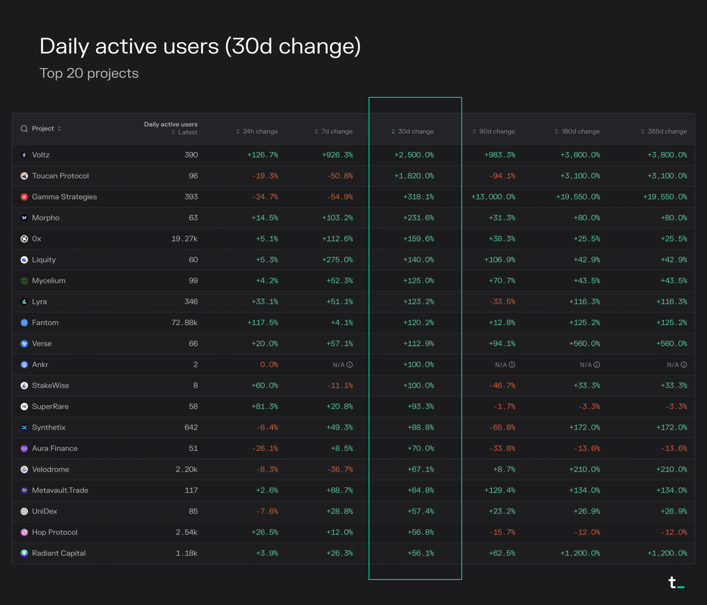Screen dimensions: 707x605
Task: Click the Voltz project logo icon
Action: pyautogui.click(x=24, y=155)
